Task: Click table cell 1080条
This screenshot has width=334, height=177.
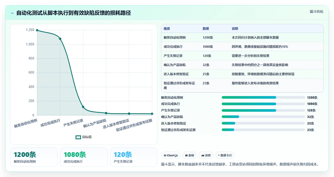Action: (208, 46)
